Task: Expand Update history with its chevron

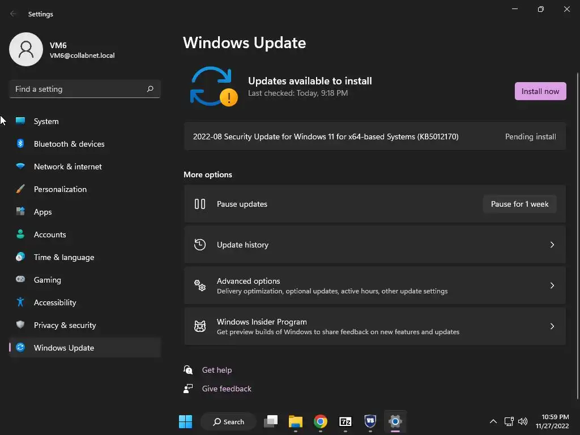Action: coord(552,245)
